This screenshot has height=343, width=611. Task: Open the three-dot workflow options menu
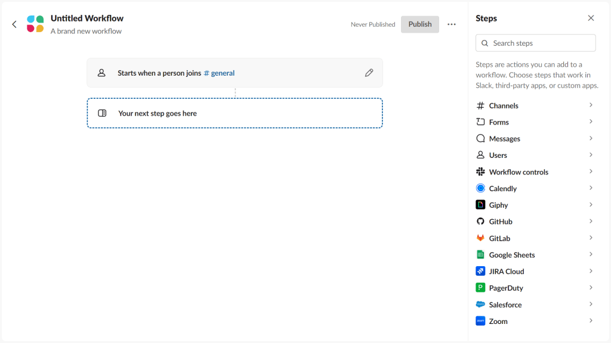click(x=452, y=24)
